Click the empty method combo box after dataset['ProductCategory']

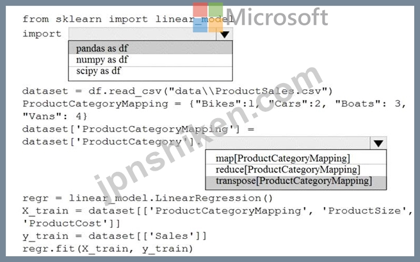[288, 143]
